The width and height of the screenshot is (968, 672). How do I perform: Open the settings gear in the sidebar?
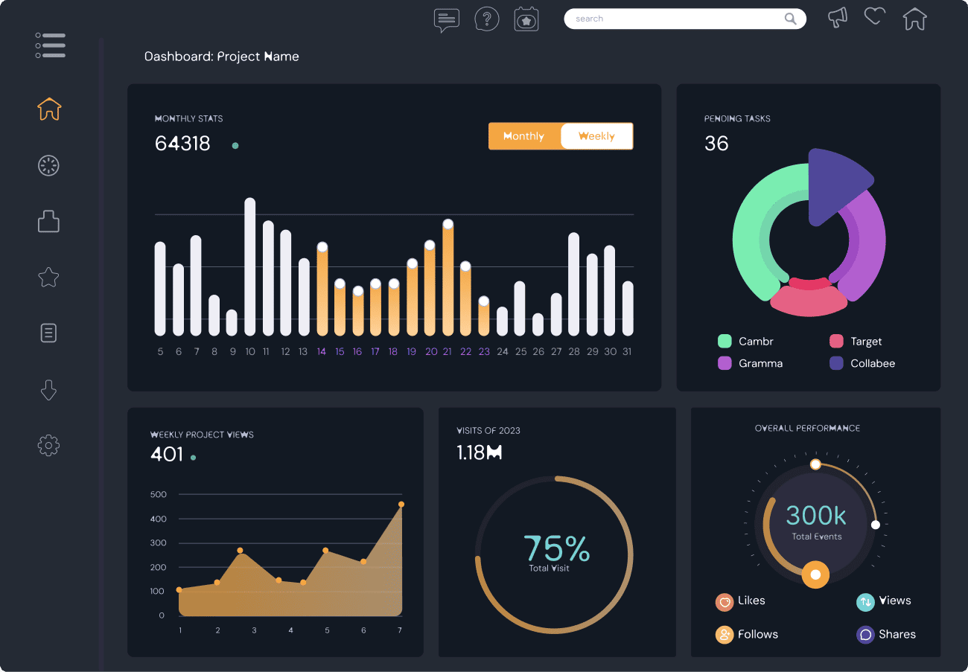pos(48,446)
